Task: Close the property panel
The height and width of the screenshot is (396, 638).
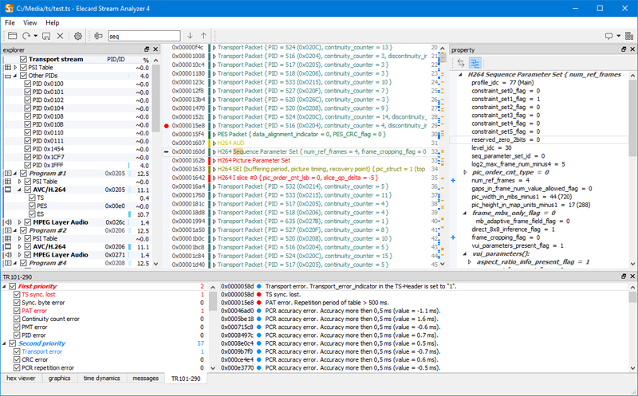Action: [x=632, y=49]
